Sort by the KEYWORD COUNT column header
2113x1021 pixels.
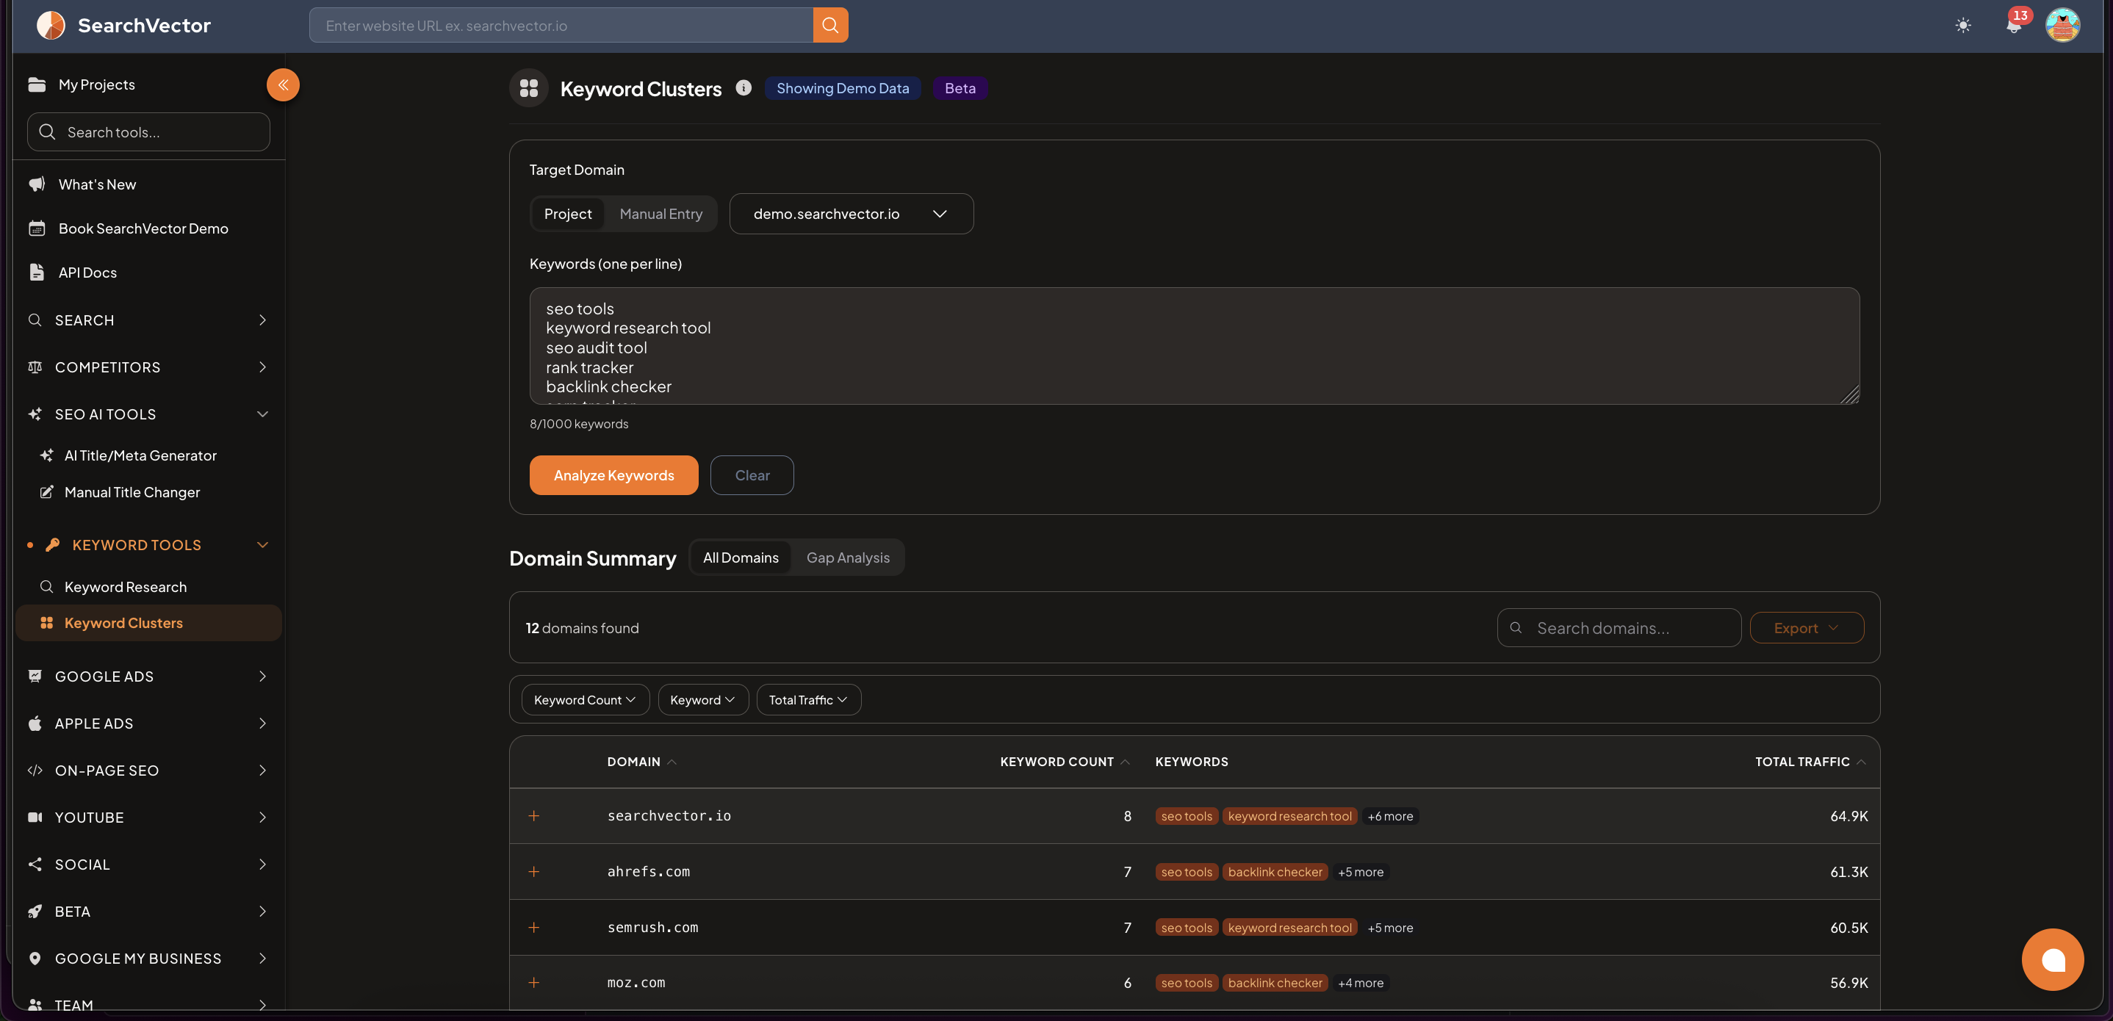tap(1065, 762)
